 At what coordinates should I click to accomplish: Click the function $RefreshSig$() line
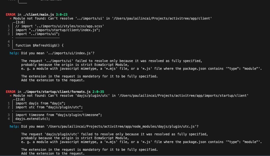coord(39,45)
